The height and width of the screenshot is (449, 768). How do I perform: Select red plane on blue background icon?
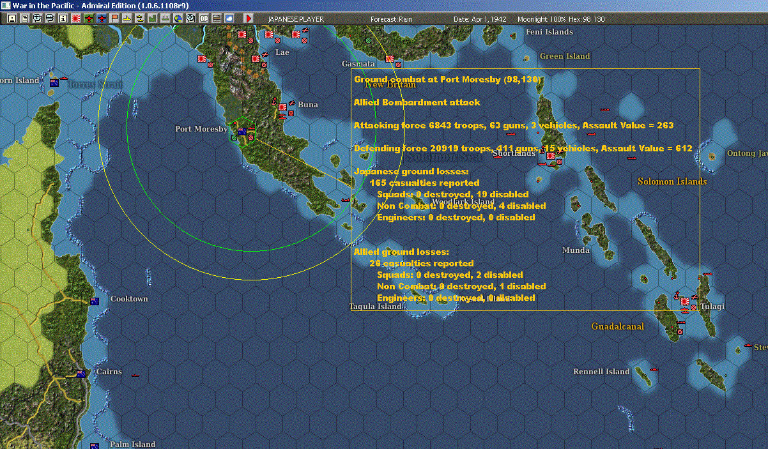coord(102,19)
